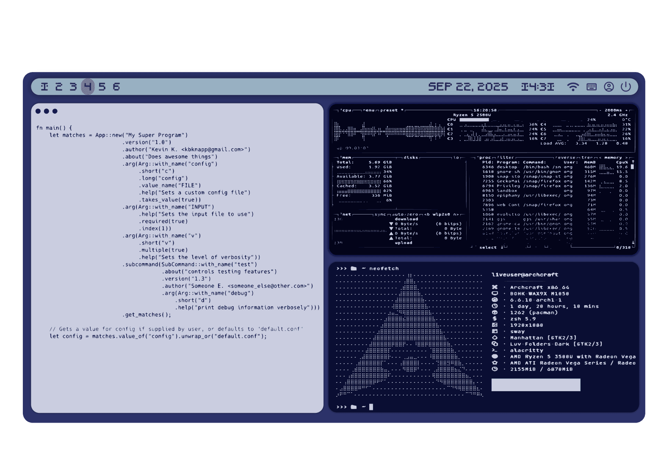Click the upload arrow beside 0 Byte/s in net
The image size is (672, 476).
391,234
